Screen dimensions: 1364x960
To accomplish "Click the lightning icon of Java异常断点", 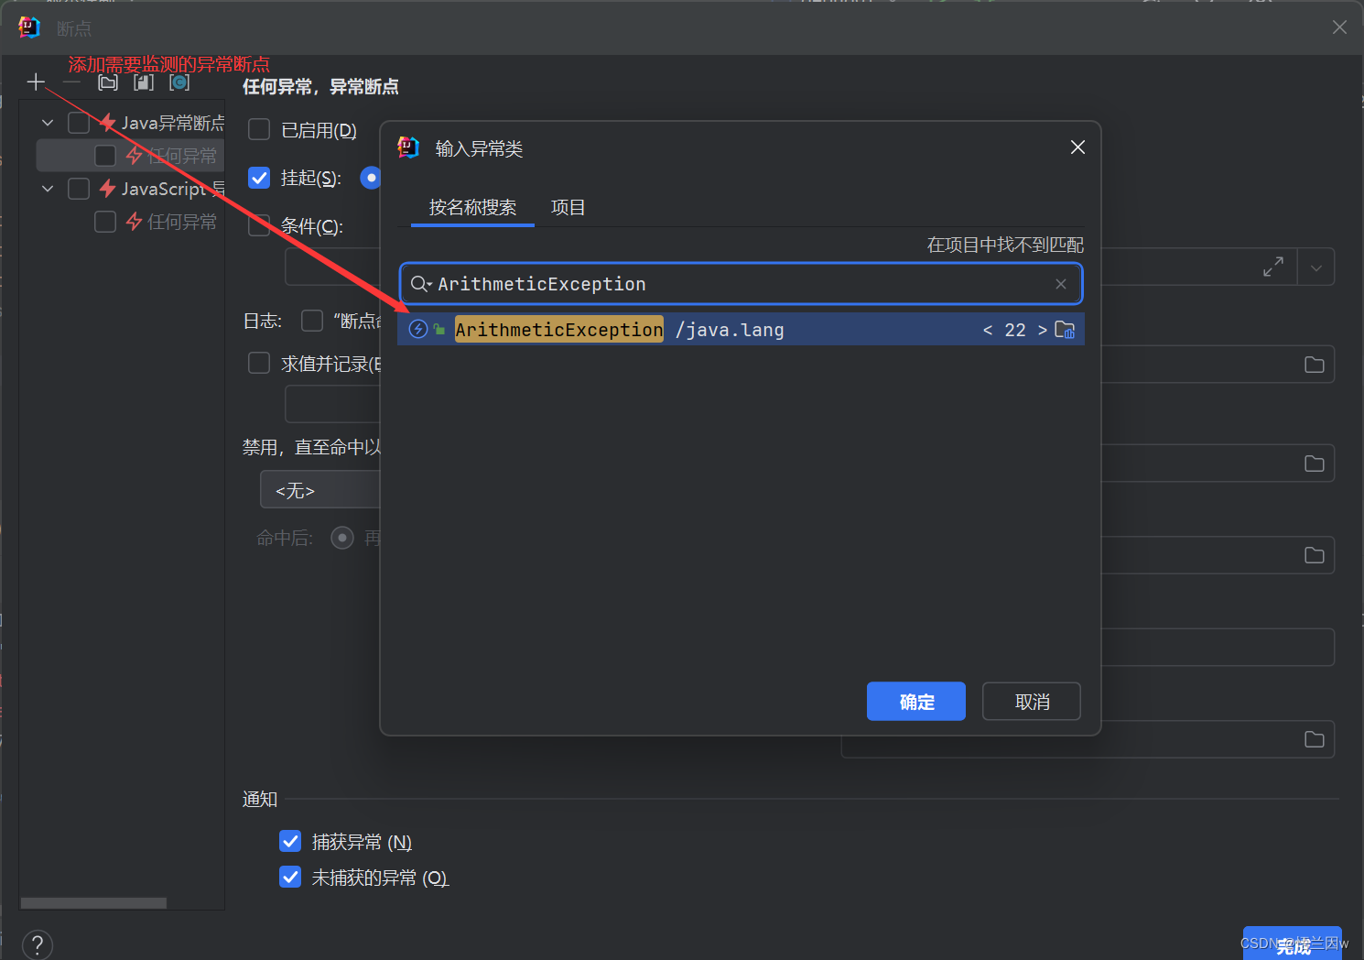I will 108,123.
